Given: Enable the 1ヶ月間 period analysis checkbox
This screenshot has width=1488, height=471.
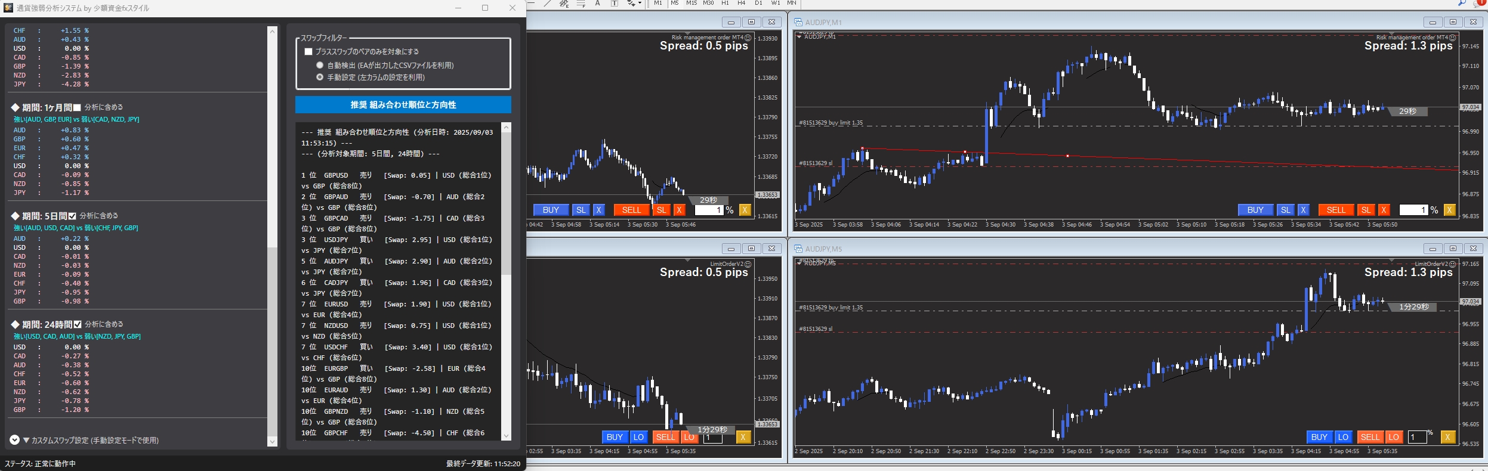Looking at the screenshot, I should point(77,108).
